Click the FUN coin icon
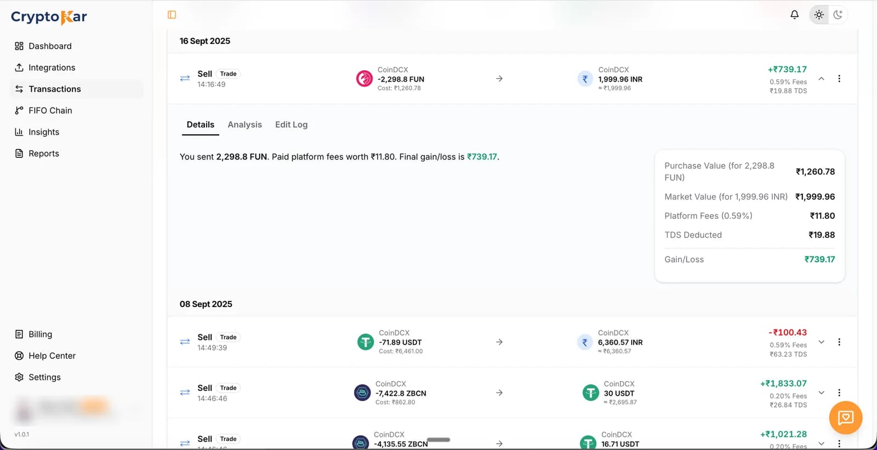The height and width of the screenshot is (450, 877). pyautogui.click(x=365, y=79)
